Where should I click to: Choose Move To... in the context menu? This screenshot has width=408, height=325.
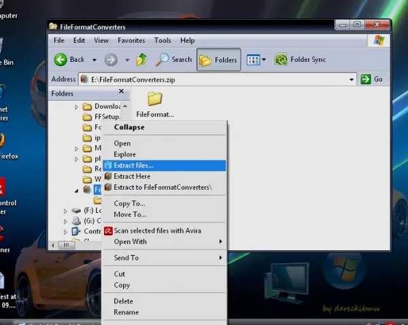coord(164,214)
